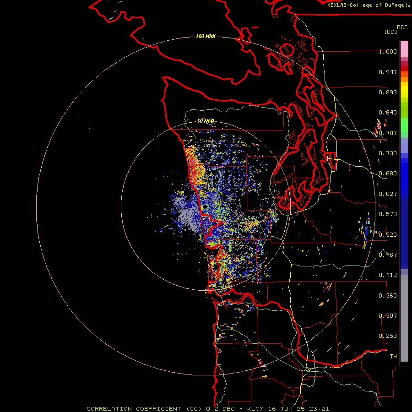Select the 0.467 scale value
Viewport: 412px width, 412px height.
pyautogui.click(x=388, y=255)
